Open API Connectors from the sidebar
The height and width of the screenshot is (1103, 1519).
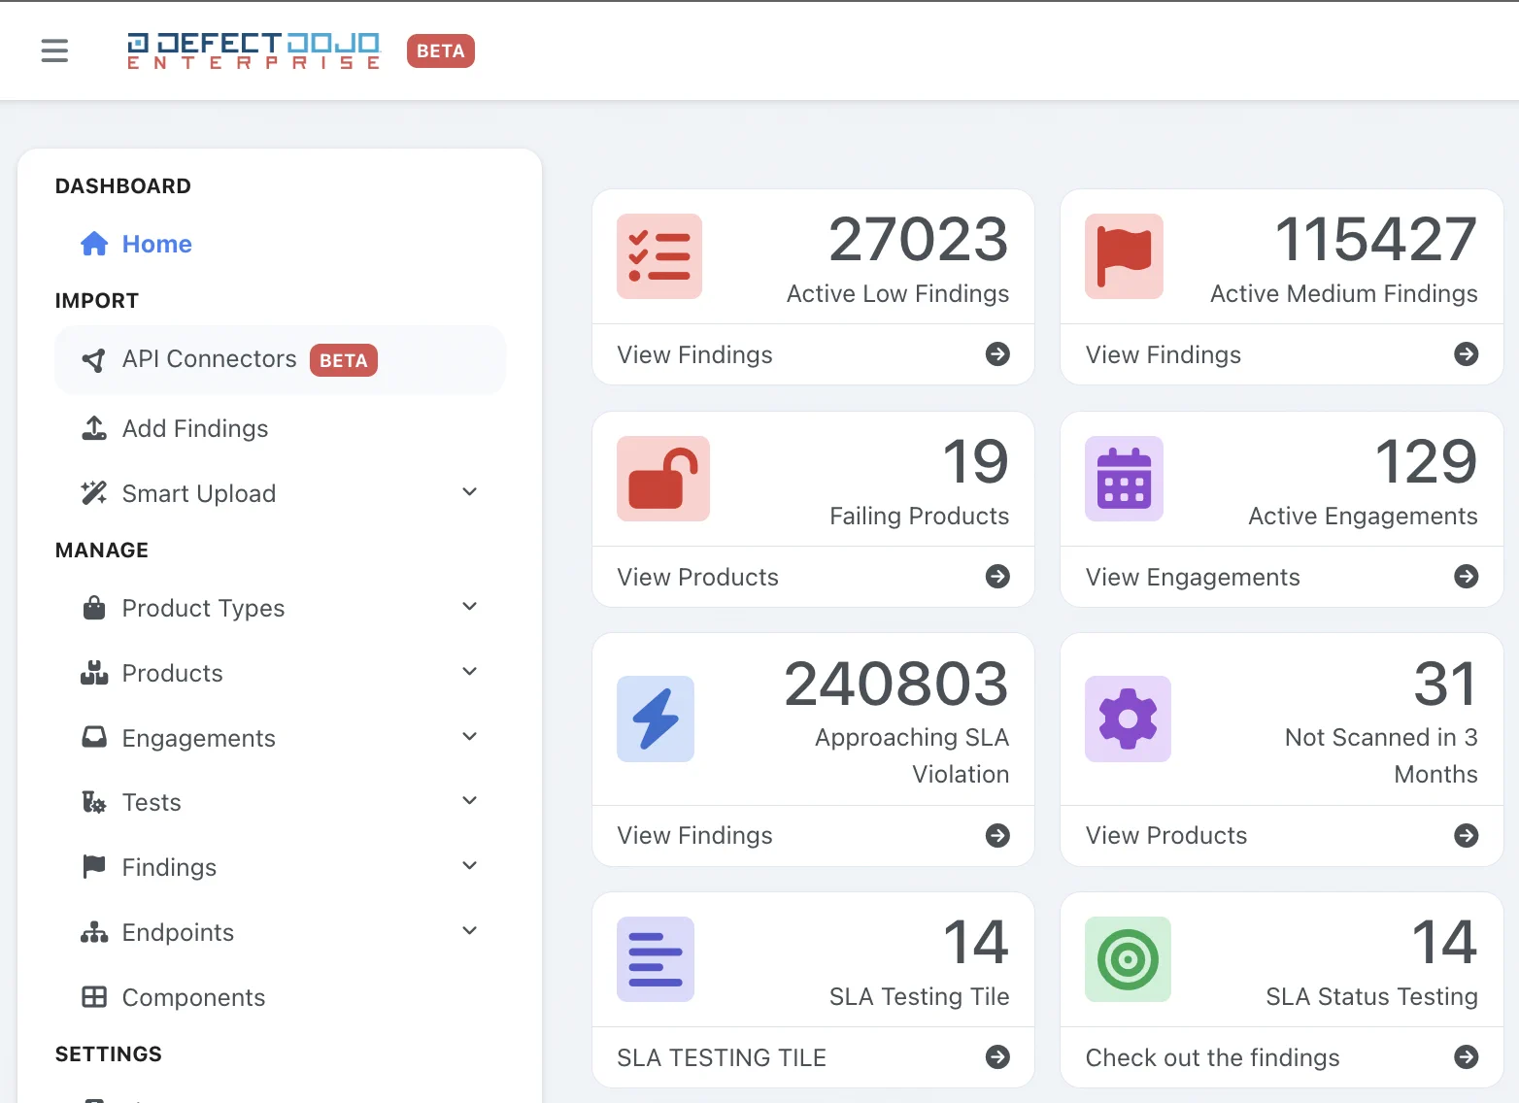point(209,359)
